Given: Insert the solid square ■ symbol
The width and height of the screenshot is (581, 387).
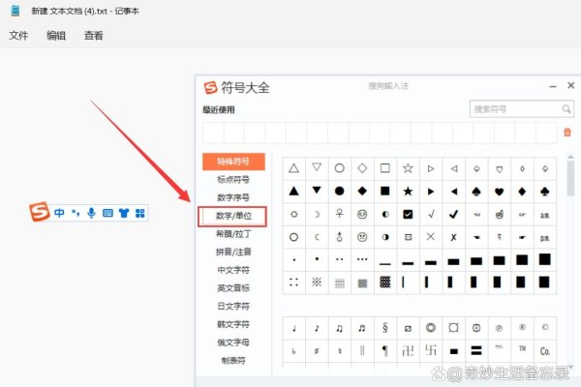Looking at the screenshot, I should 385,192.
